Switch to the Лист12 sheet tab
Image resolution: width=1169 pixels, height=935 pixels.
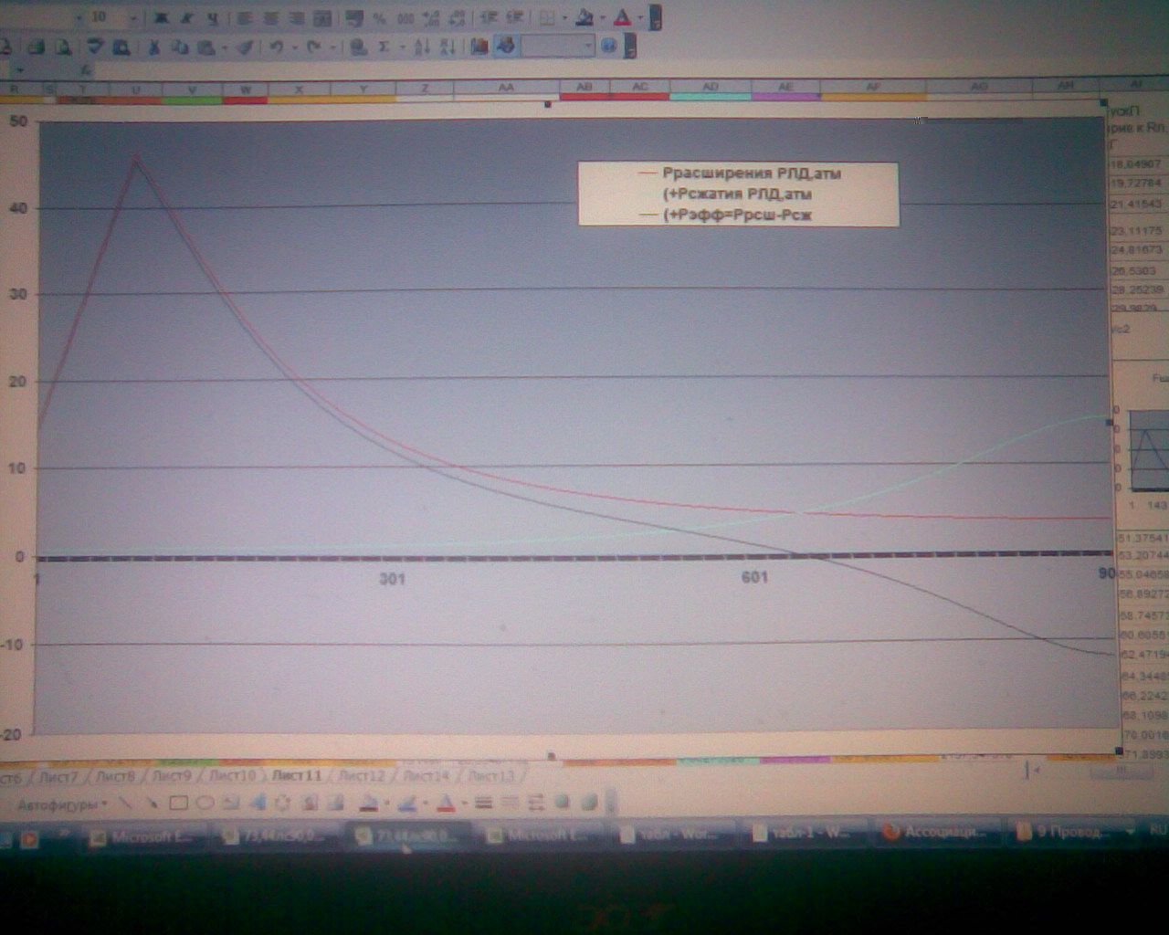(x=362, y=776)
